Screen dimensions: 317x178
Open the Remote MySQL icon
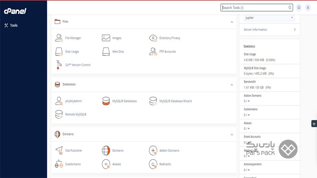click(59, 114)
